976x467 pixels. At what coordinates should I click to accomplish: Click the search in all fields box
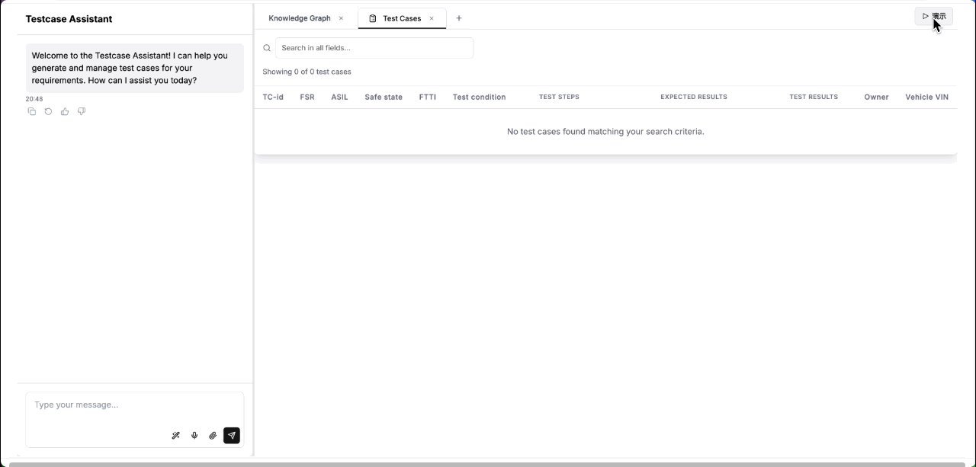pyautogui.click(x=374, y=47)
